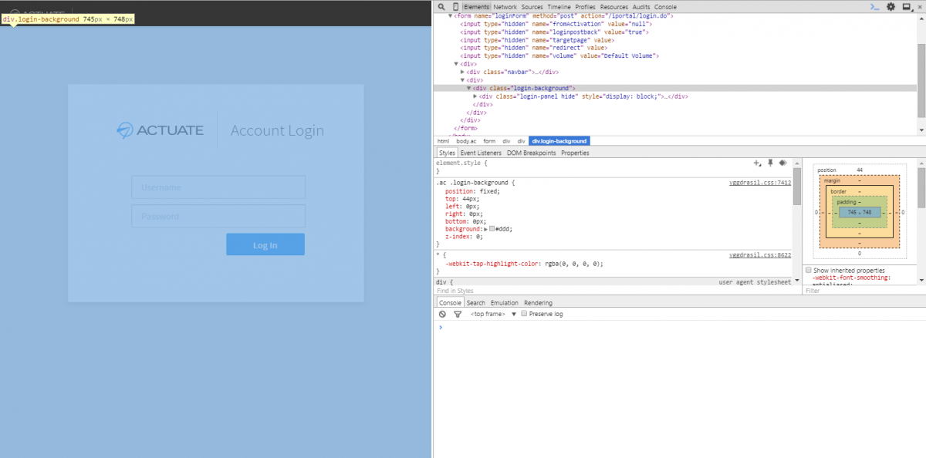Select the input name 'fromActivation' line
Viewport: 926px width, 458px height.
(x=557, y=24)
